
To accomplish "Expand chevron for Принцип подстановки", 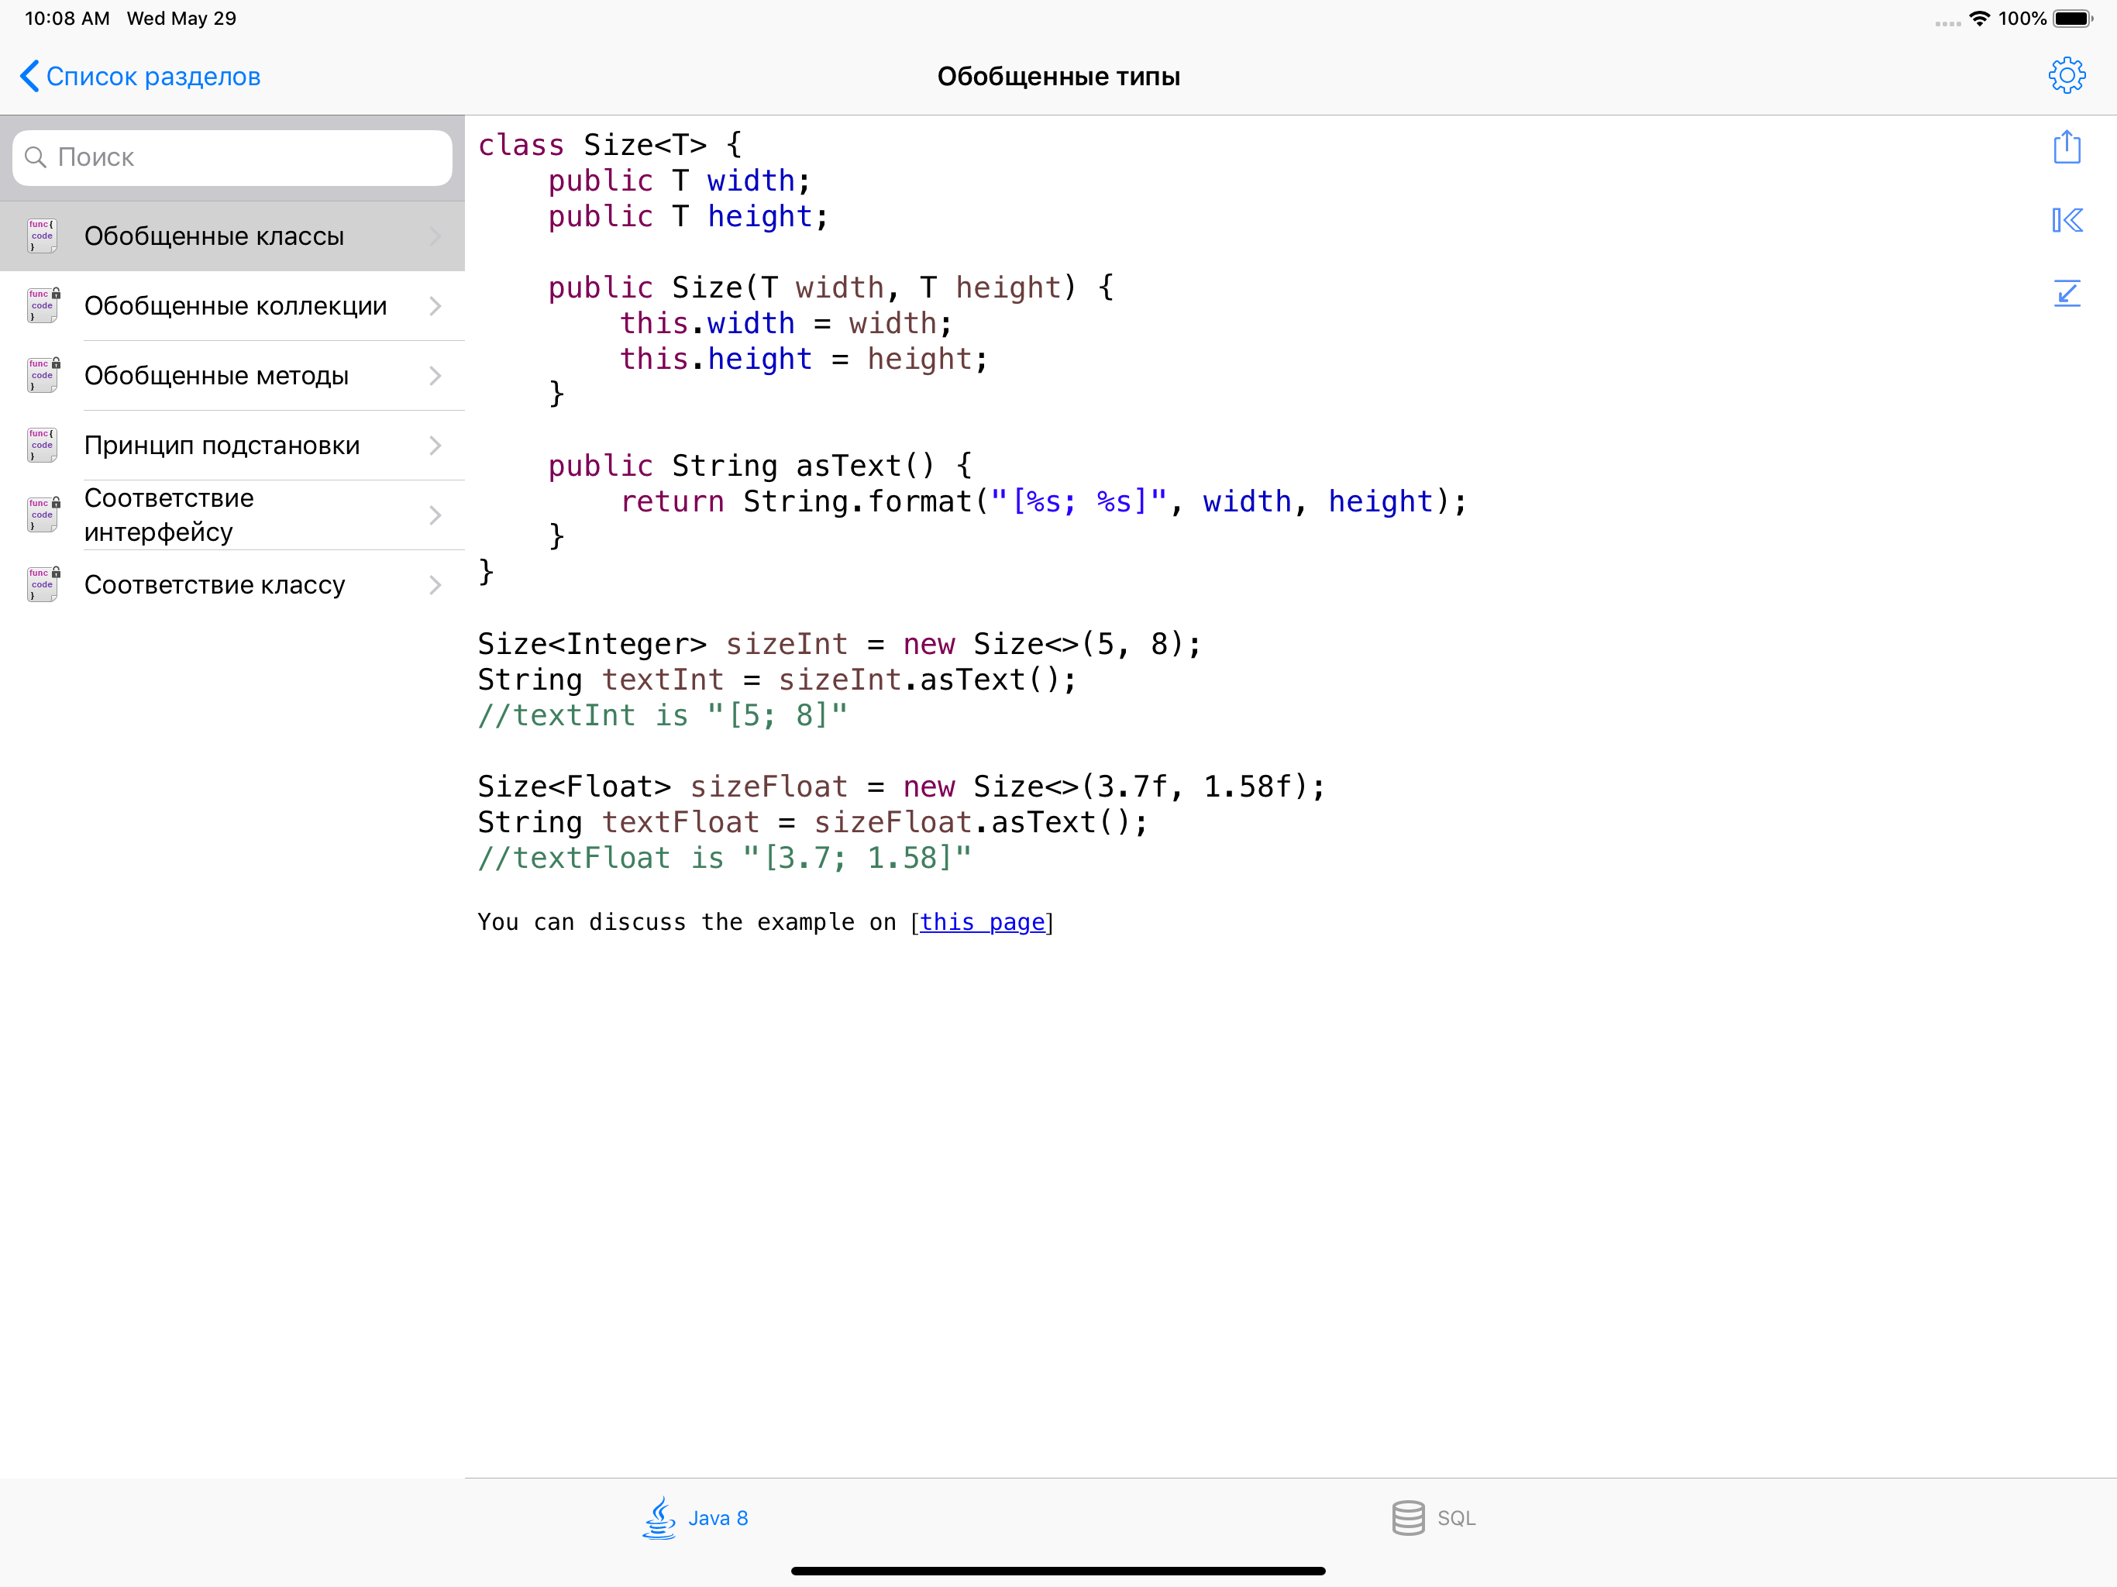I will [435, 445].
